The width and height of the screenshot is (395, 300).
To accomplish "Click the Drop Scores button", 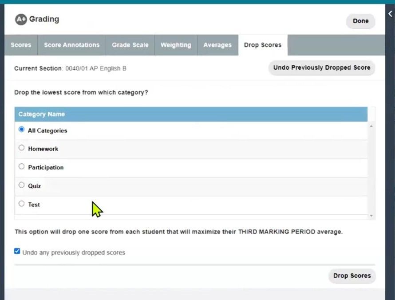I will [x=352, y=276].
